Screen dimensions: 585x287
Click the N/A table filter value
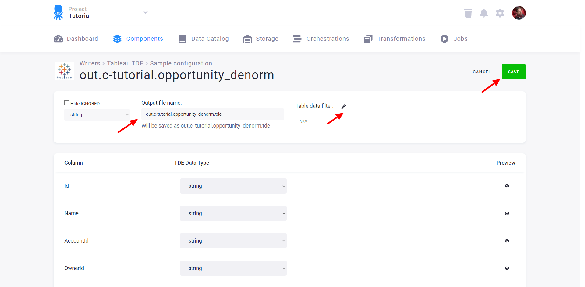point(303,121)
